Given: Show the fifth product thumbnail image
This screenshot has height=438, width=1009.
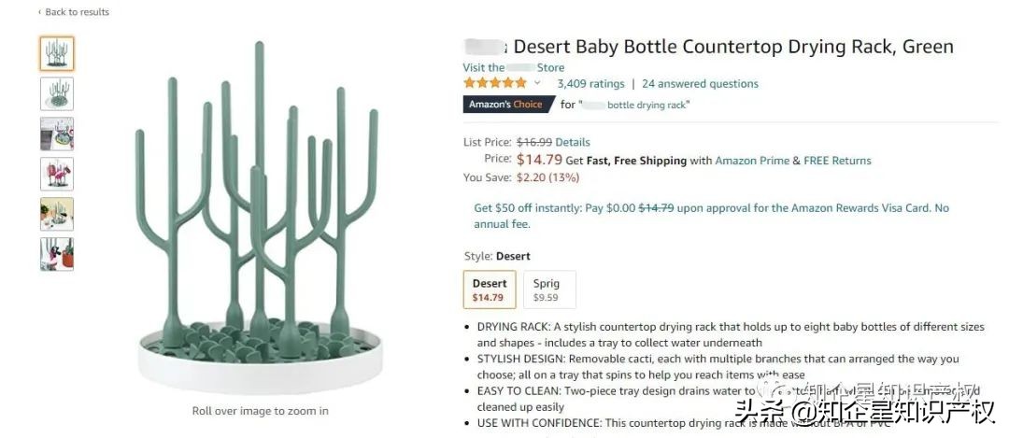Looking at the screenshot, I should [56, 214].
